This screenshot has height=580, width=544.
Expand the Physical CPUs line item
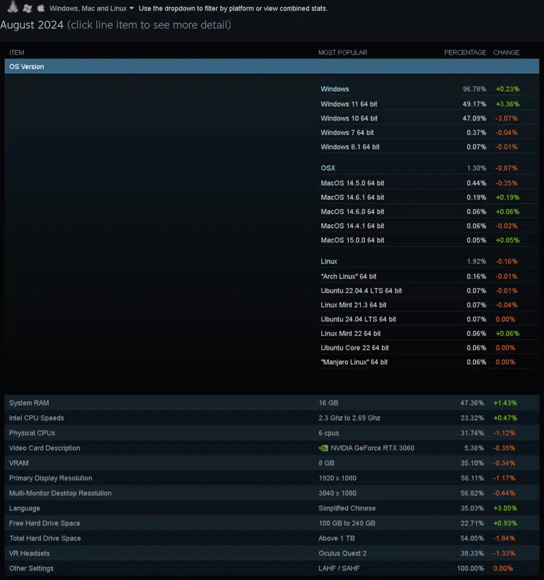pyautogui.click(x=271, y=433)
